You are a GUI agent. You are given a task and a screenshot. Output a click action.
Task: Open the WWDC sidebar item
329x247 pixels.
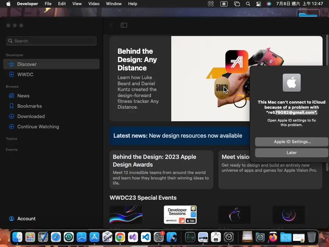(x=51, y=74)
